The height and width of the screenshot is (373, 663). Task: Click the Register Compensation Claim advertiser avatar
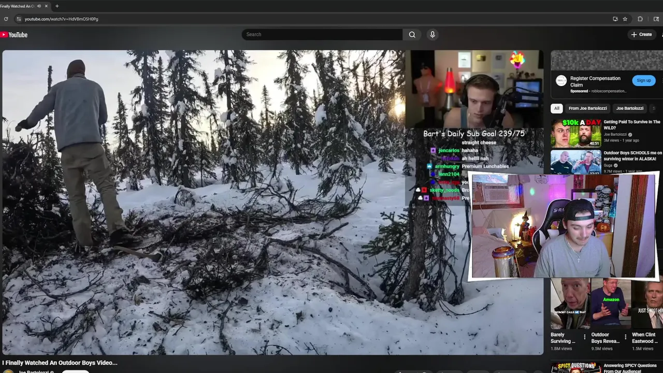pyautogui.click(x=561, y=80)
